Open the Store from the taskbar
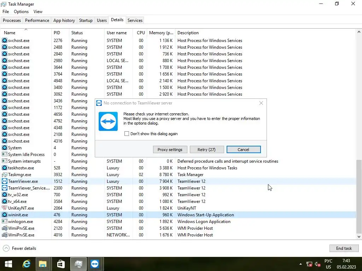Image resolution: width=362 pixels, height=271 pixels. point(61,264)
